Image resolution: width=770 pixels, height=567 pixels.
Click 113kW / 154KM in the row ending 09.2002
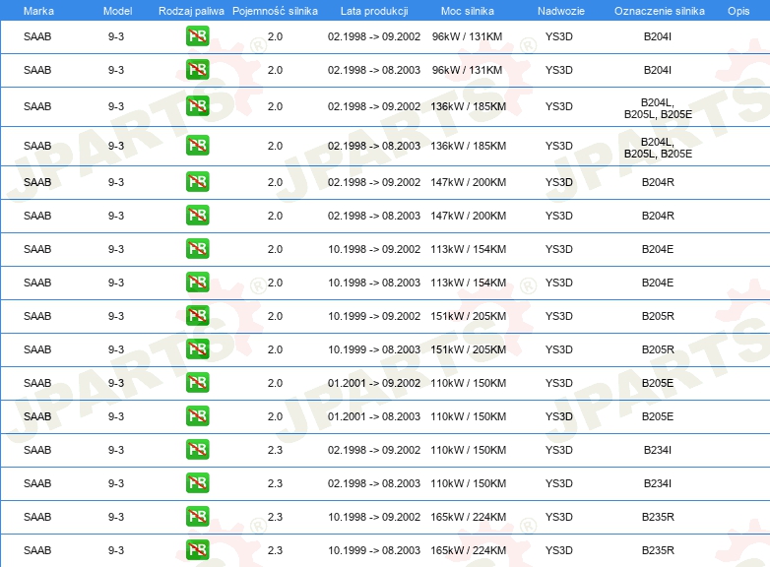468,249
